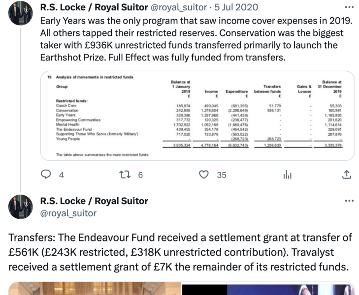View tweet analytics bar chart icon

coord(287,175)
